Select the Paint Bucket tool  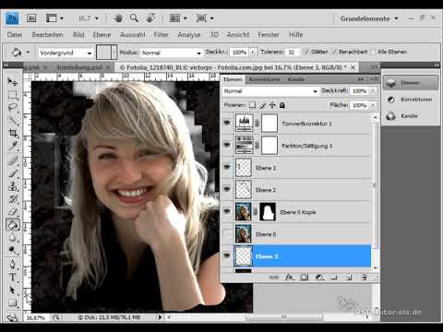pyautogui.click(x=13, y=225)
